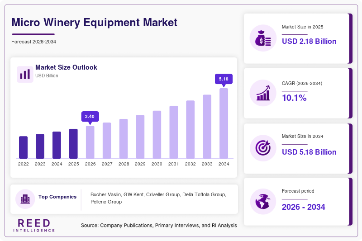This screenshot has width=362, height=241.
Task: Click the 10.1% CAGR value
Action: [295, 98]
